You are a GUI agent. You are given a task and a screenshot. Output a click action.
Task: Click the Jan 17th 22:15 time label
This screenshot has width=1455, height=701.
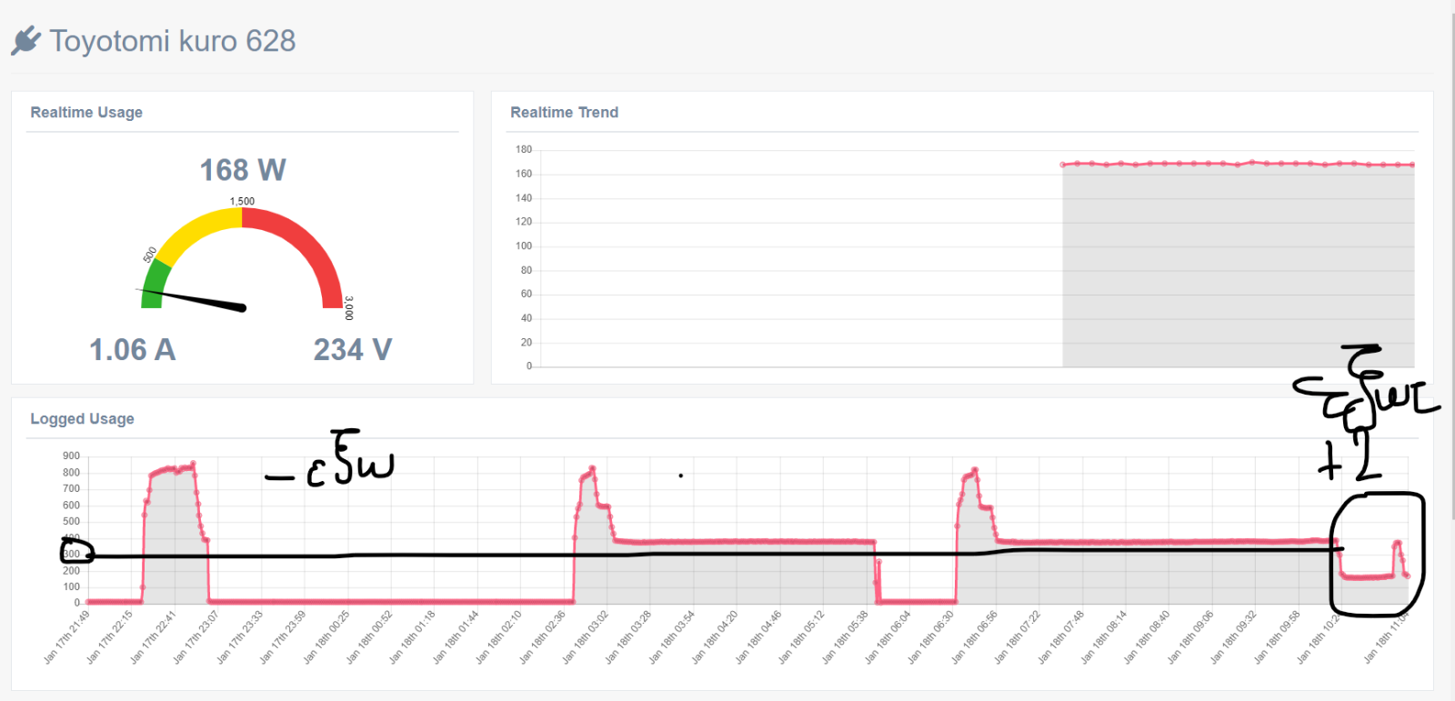[x=110, y=636]
